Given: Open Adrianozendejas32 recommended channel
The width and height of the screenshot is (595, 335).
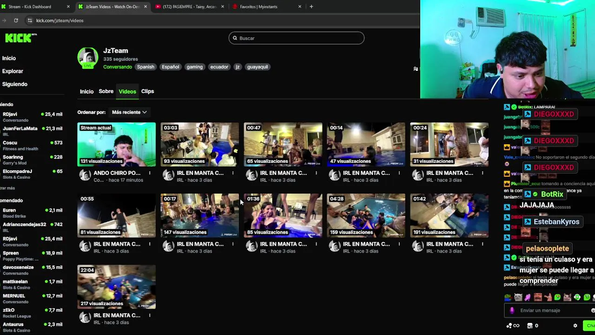Looking at the screenshot, I should pyautogui.click(x=32, y=227).
